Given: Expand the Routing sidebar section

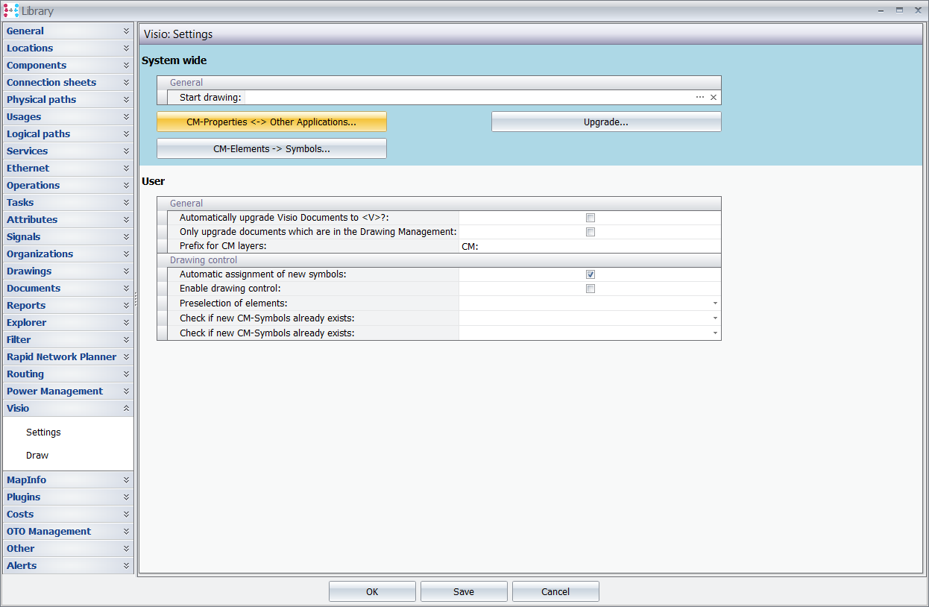Looking at the screenshot, I should [68, 374].
